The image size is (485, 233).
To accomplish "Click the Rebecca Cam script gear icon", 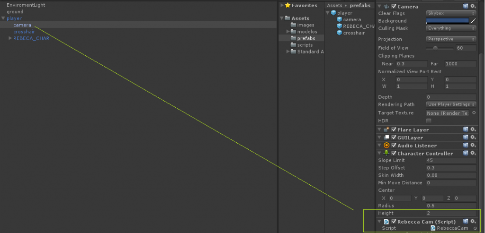I will (473, 222).
